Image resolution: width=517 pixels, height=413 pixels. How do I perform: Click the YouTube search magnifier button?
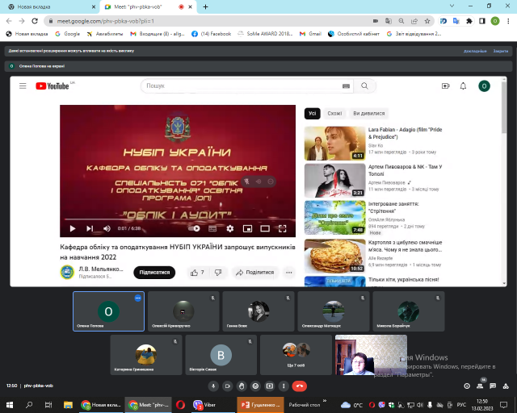[x=364, y=86]
